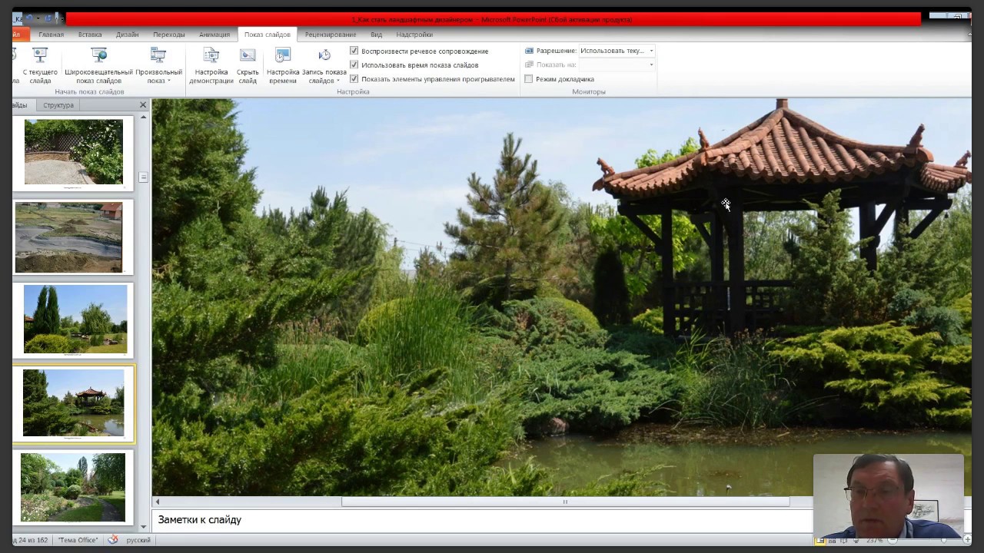Toggle Использовать время показа слайдов checkbox
The width and height of the screenshot is (984, 553).
coord(354,65)
